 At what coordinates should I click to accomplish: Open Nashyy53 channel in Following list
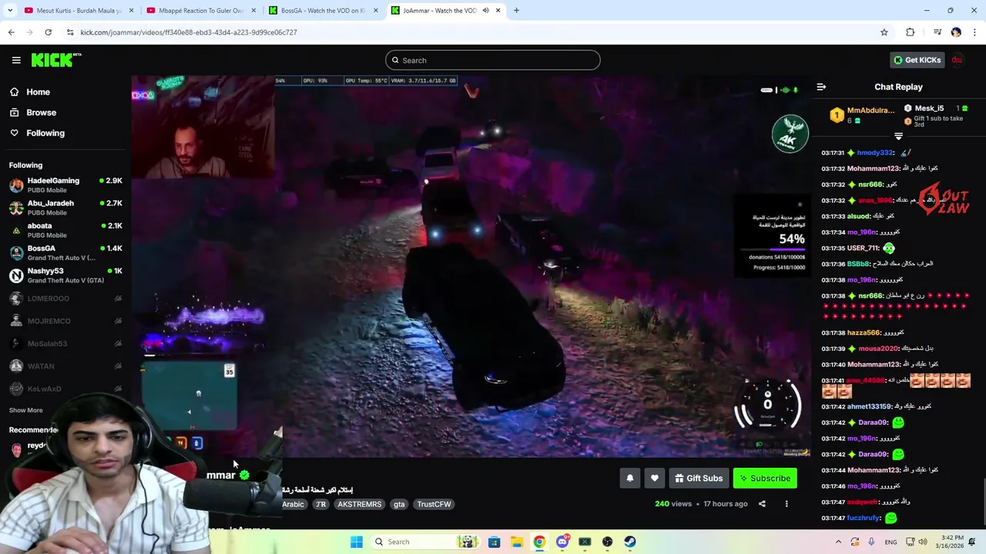[x=65, y=275]
